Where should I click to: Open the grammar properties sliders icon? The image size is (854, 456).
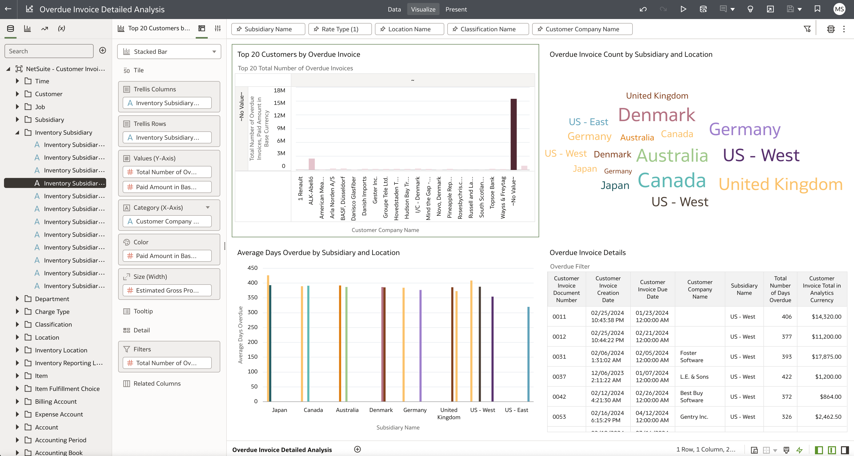218,29
